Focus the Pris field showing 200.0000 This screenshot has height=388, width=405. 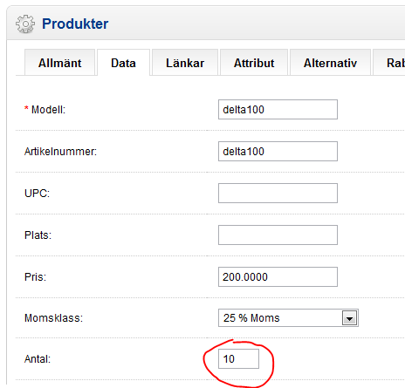[x=278, y=277]
